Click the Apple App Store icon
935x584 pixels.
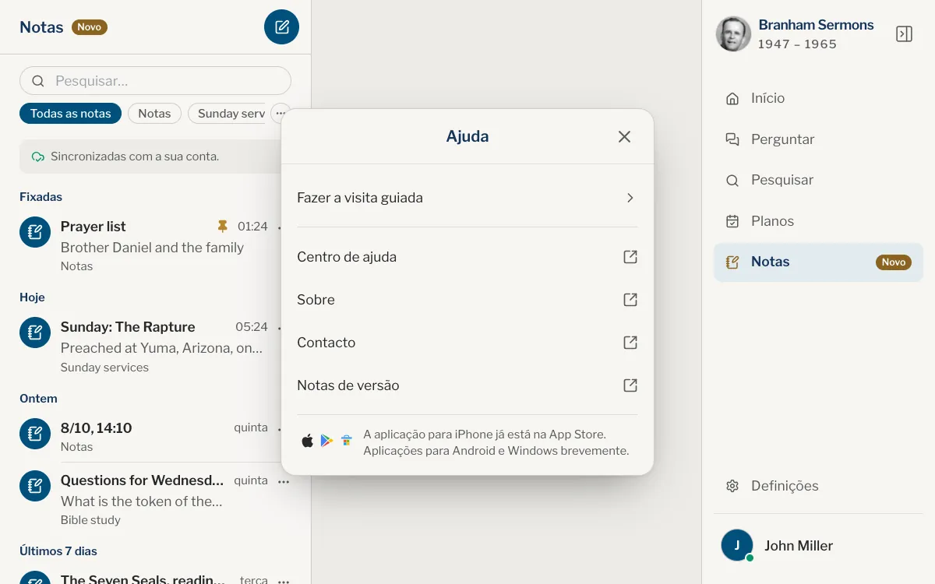[308, 441]
